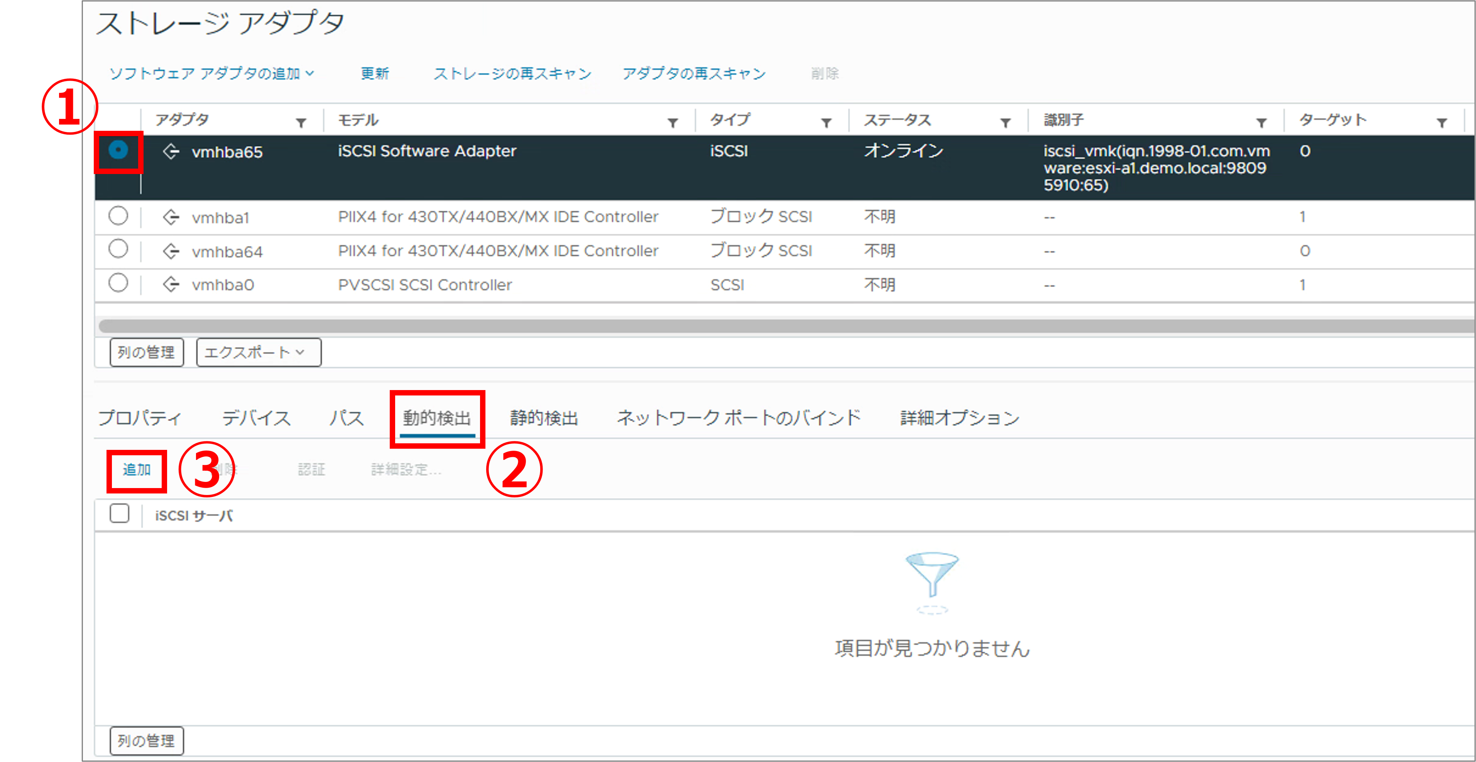
Task: Open filter for 識別子 column
Action: point(1261,122)
